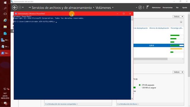Close the PowerShell window

pyautogui.click(x=130, y=14)
